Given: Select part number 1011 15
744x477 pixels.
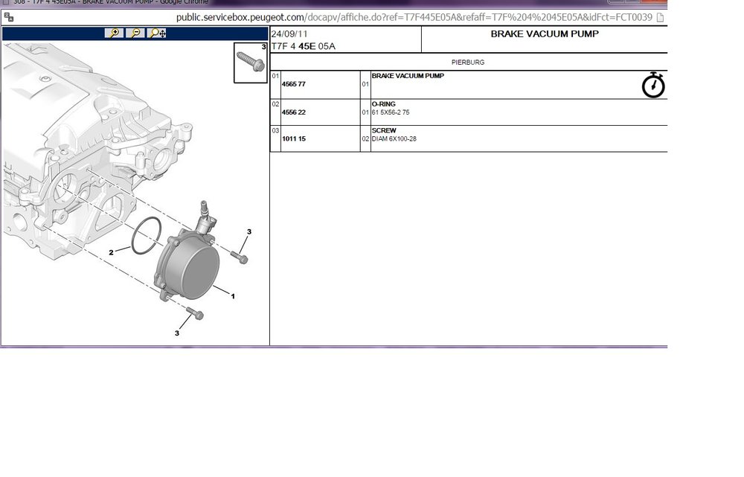Looking at the screenshot, I should (294, 139).
